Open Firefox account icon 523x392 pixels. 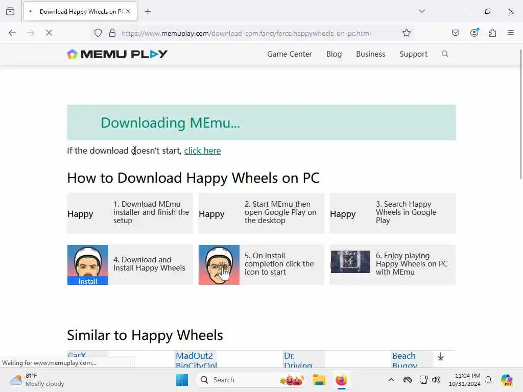[474, 32]
